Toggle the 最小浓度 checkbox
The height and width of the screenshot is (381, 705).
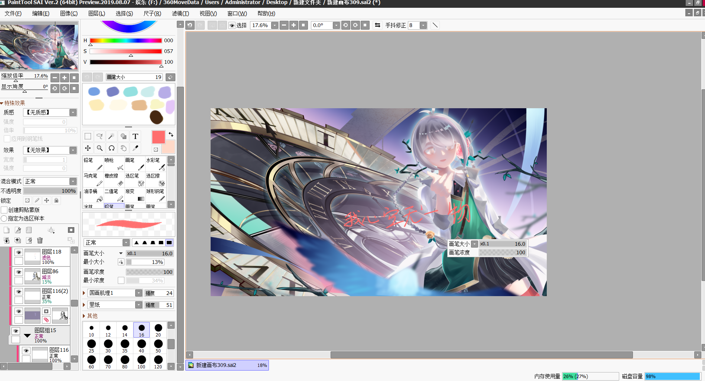pos(121,280)
